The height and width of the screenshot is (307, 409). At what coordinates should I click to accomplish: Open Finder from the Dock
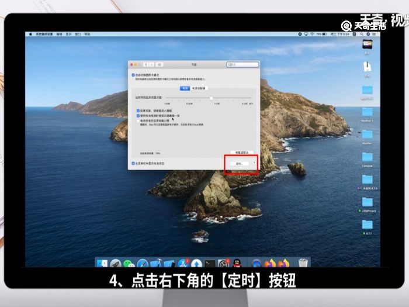point(102,263)
